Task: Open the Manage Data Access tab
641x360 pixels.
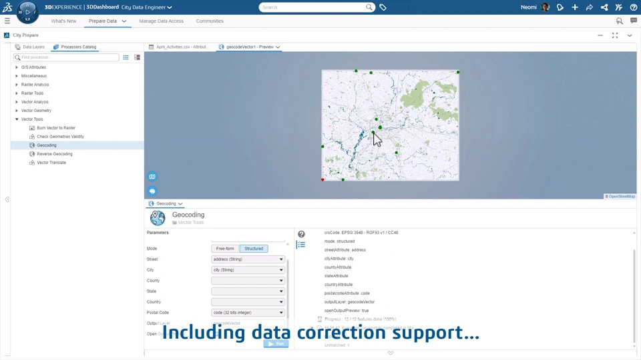Action: click(161, 21)
